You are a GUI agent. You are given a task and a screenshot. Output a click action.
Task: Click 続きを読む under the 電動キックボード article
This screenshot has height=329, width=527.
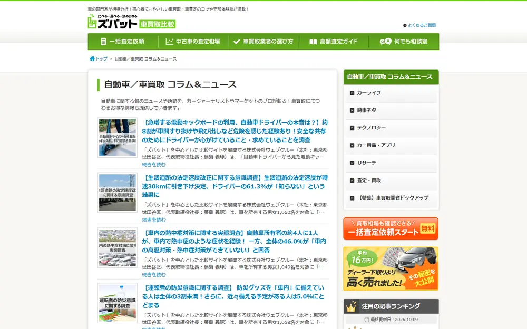pyautogui.click(x=154, y=164)
